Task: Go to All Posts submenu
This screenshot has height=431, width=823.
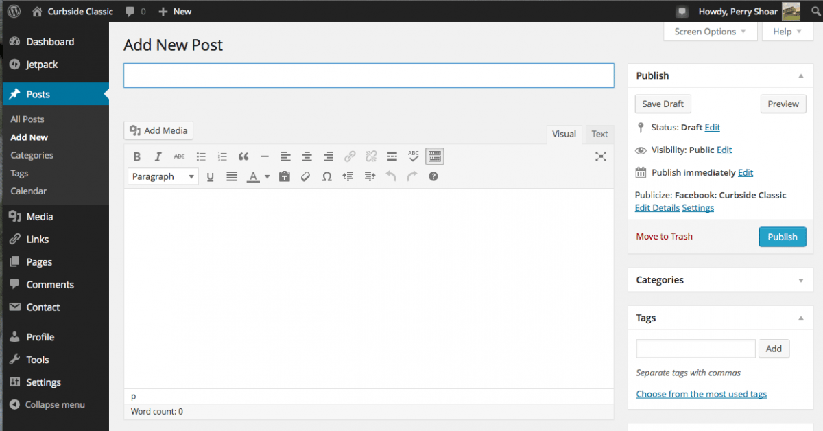Action: (27, 119)
